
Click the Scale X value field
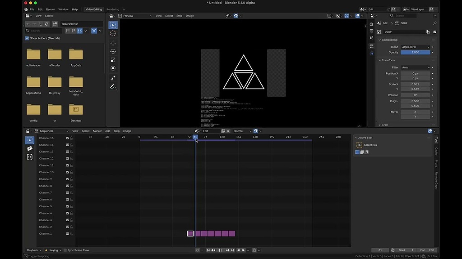click(x=415, y=84)
